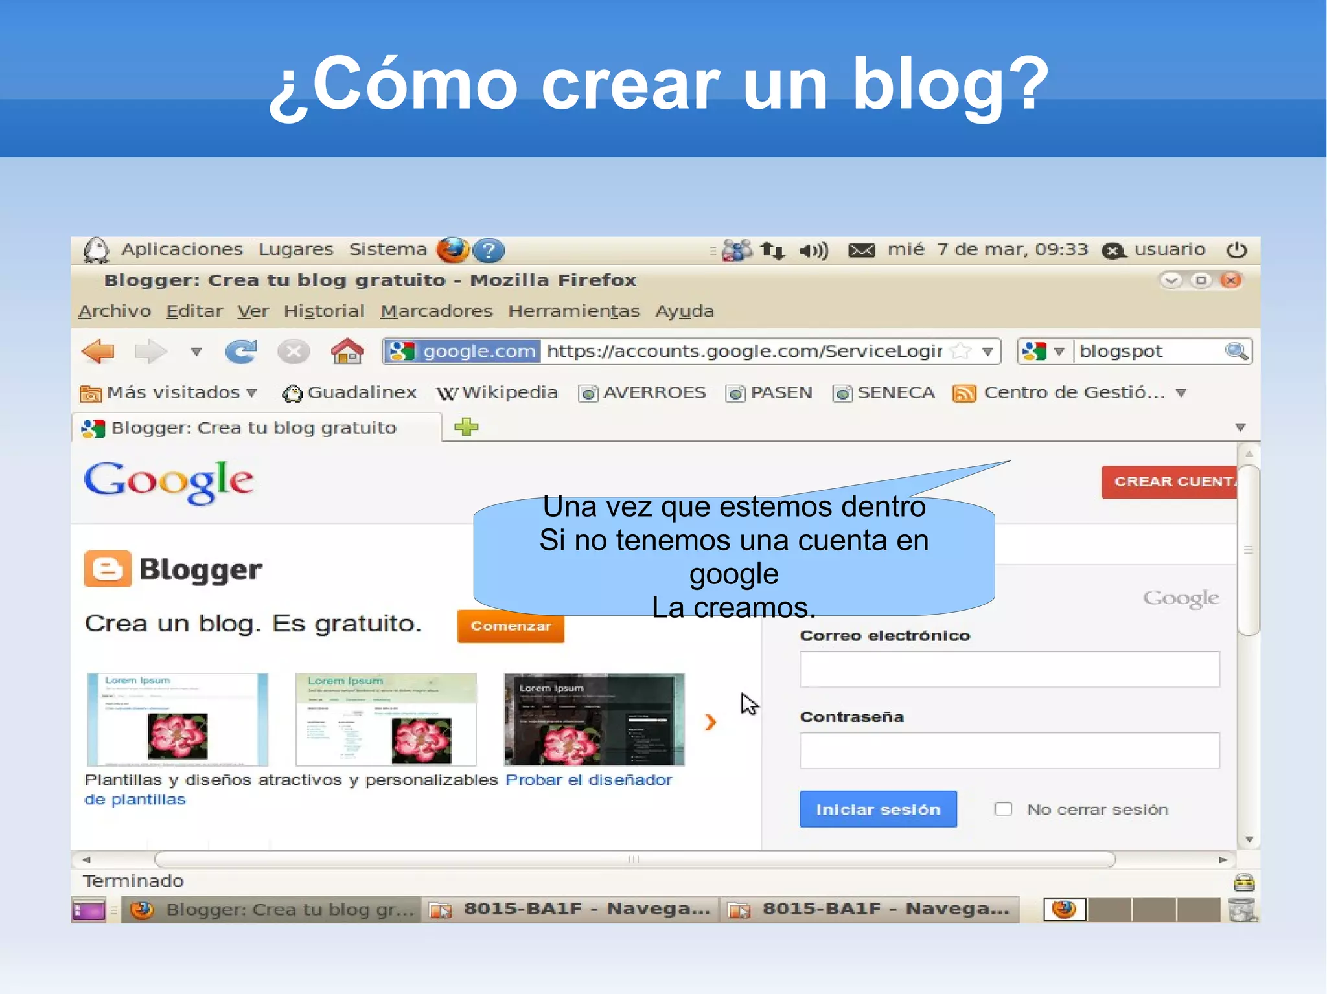Select the light blue template thumbnail

click(178, 719)
